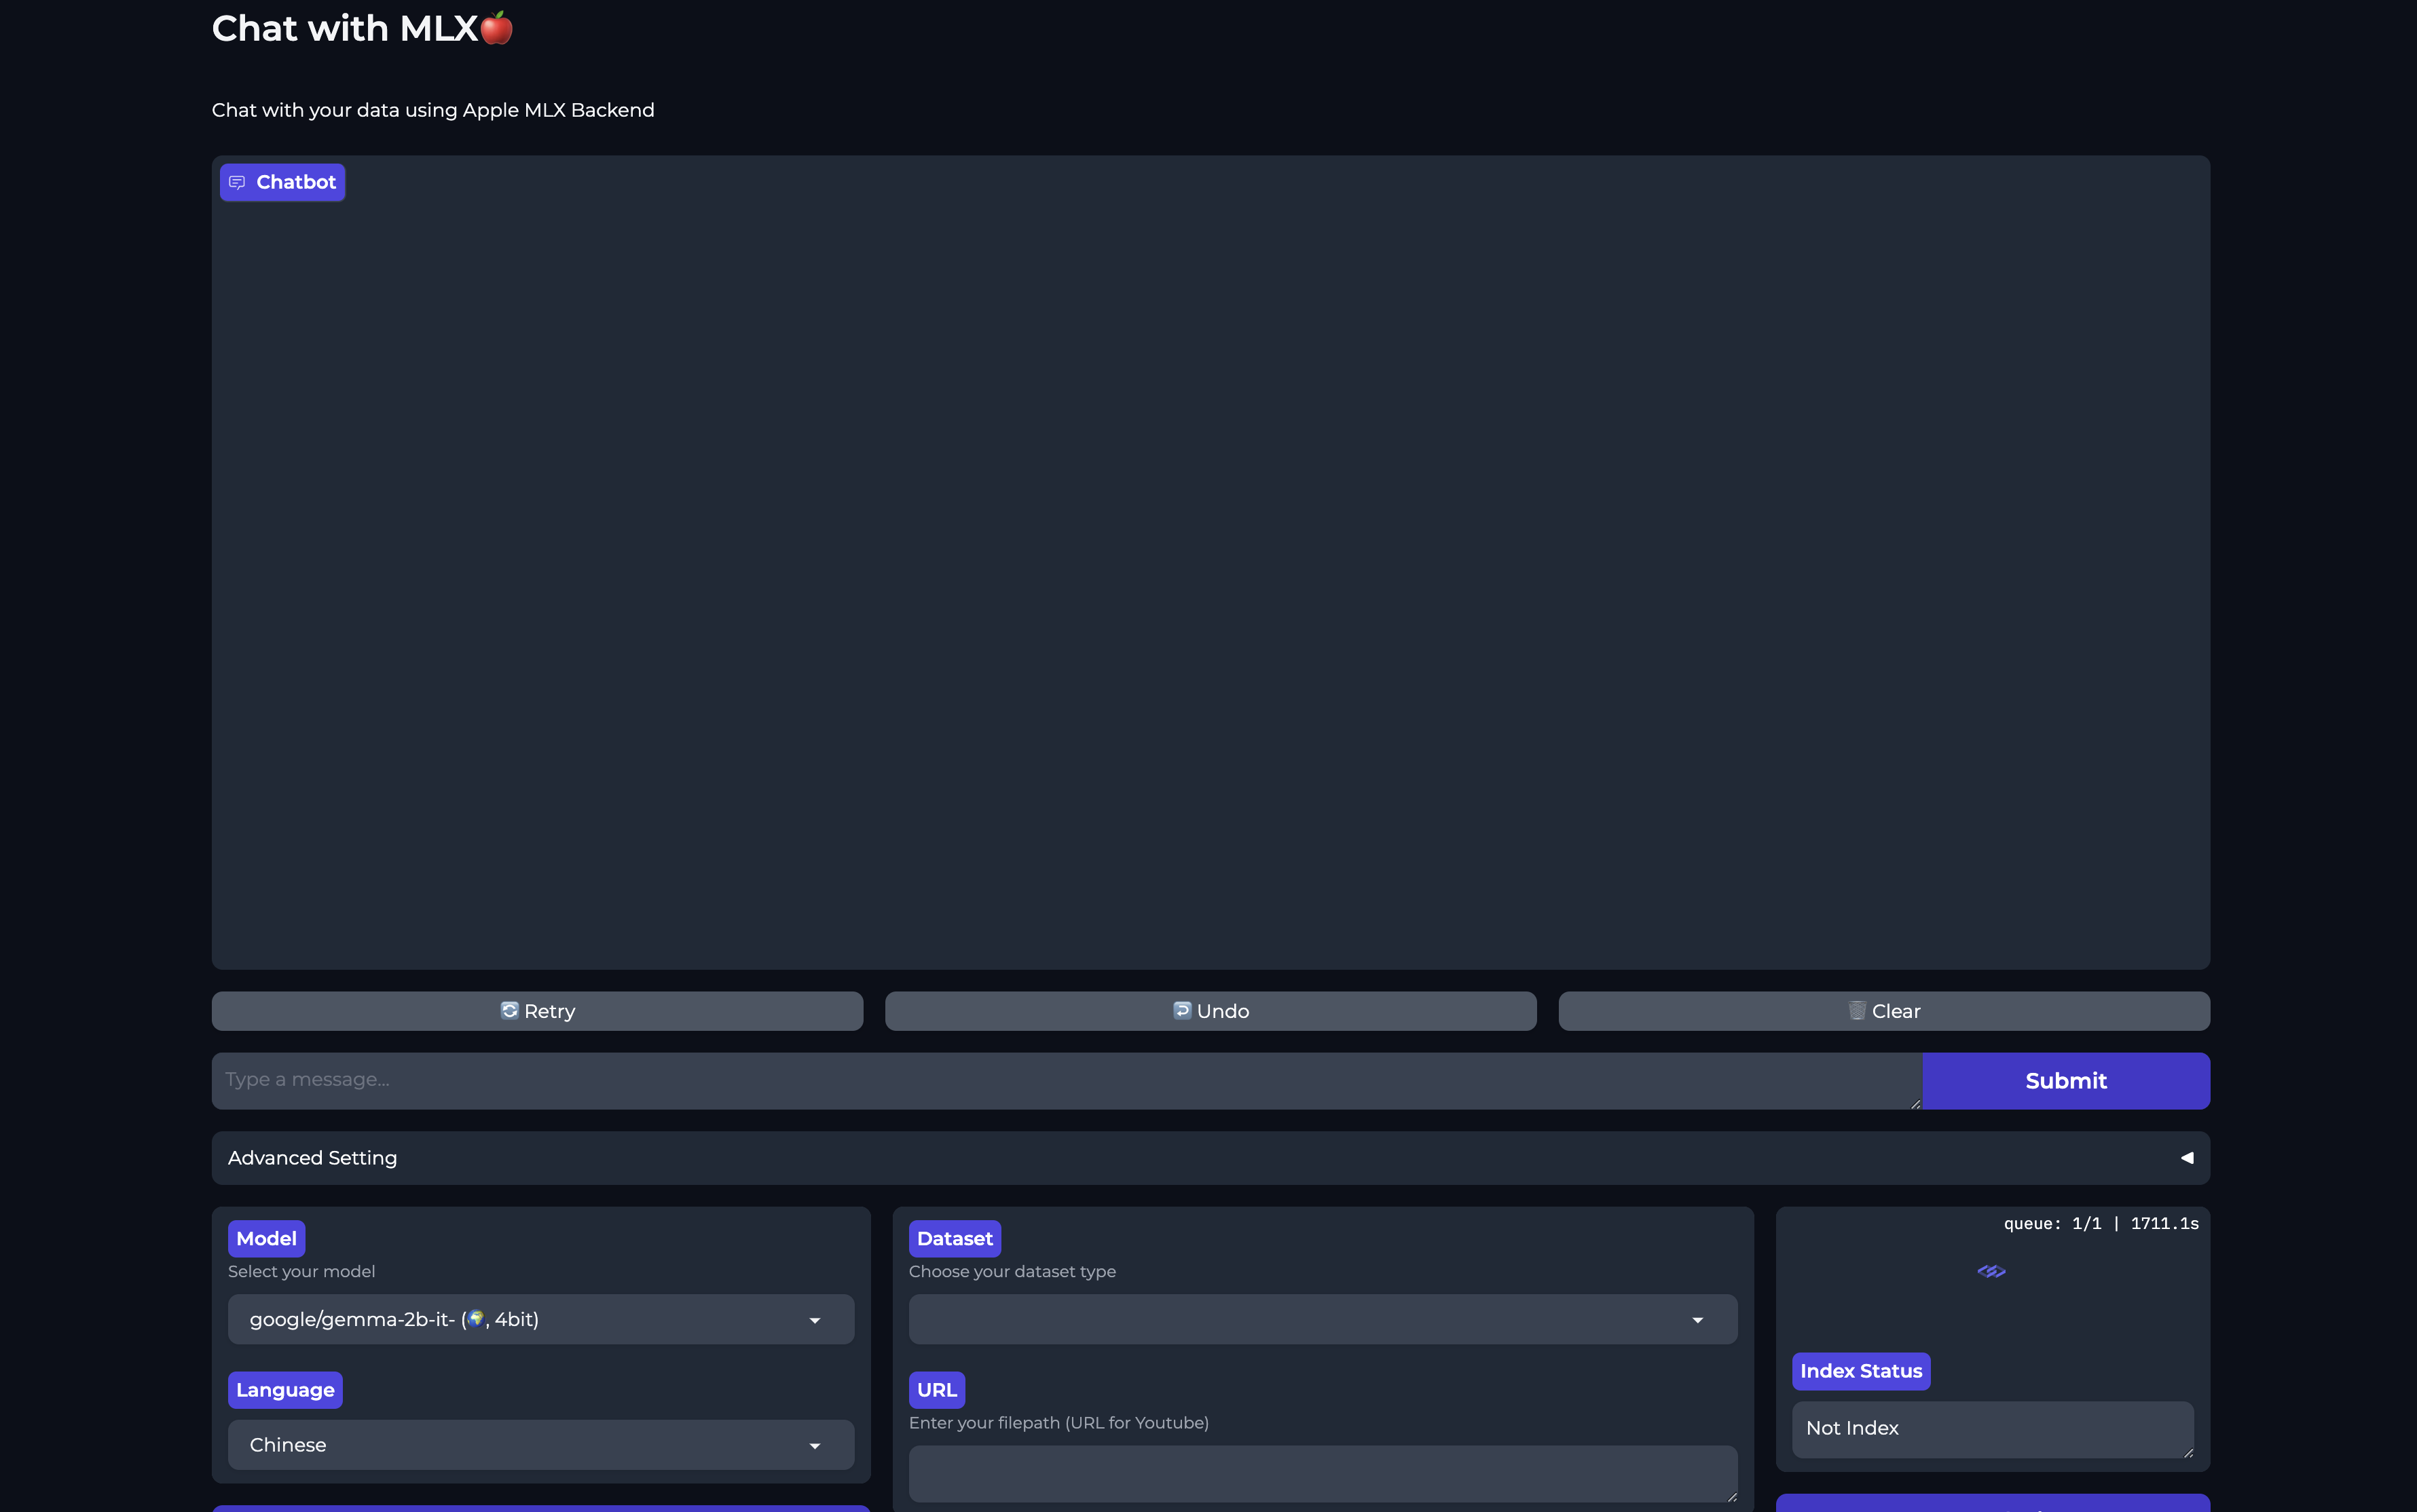
Task: Click the URL filepath input field
Action: [1323, 1474]
